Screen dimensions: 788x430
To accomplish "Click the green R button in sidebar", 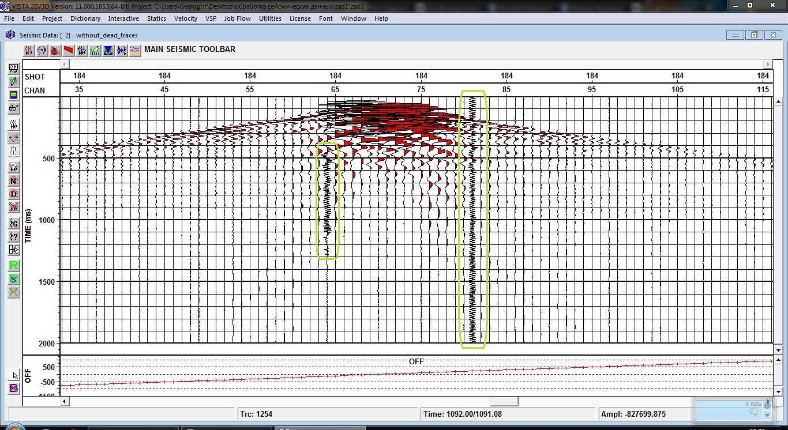I will (14, 266).
